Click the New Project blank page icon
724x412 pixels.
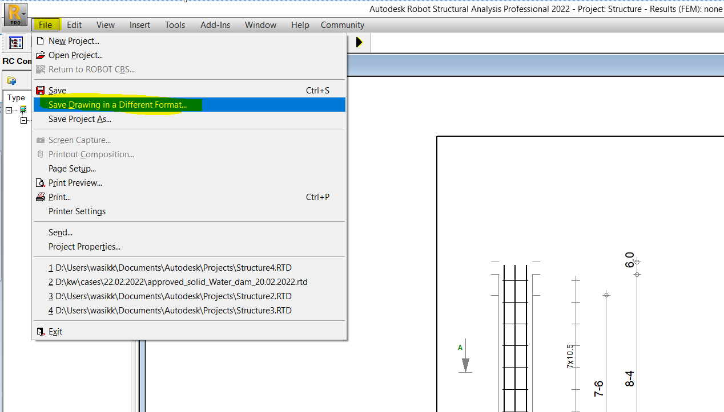tap(41, 40)
